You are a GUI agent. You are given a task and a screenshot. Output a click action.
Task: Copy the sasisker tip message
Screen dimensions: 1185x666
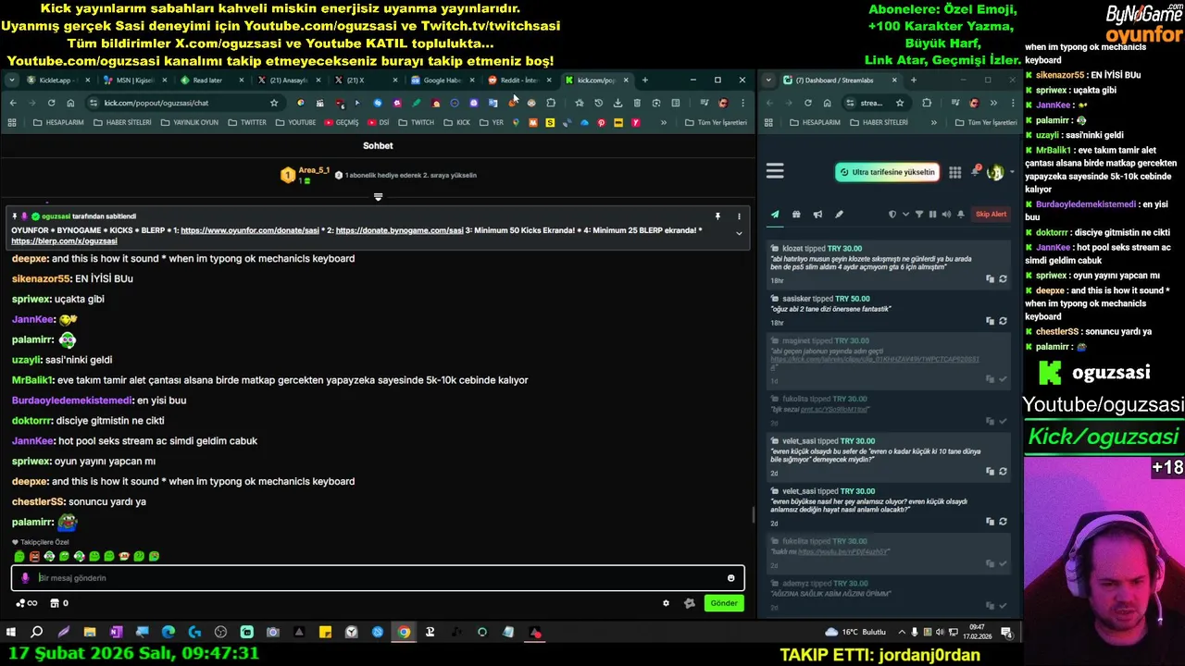pyautogui.click(x=990, y=321)
